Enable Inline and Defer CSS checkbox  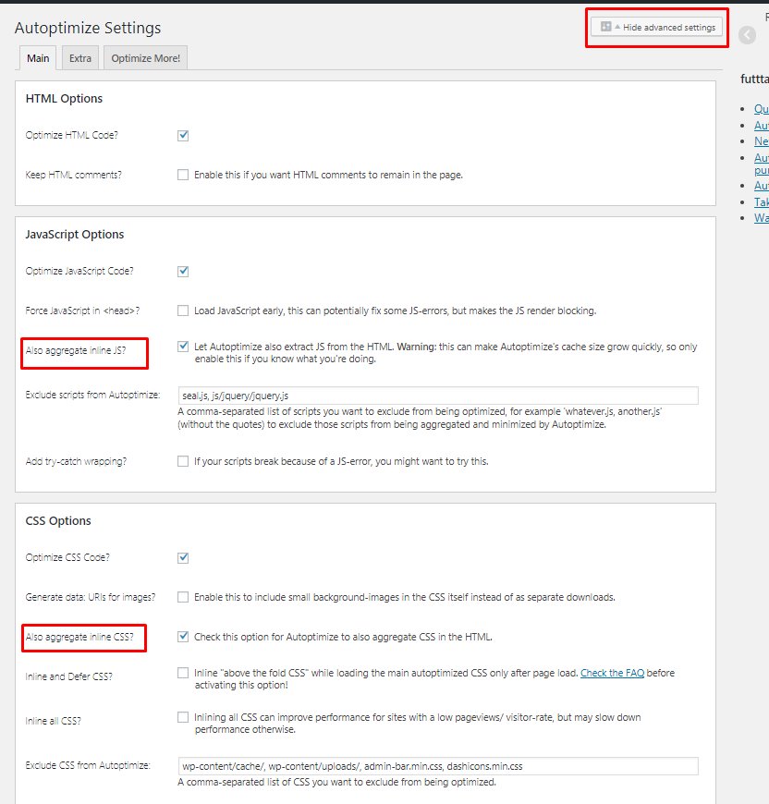[183, 673]
